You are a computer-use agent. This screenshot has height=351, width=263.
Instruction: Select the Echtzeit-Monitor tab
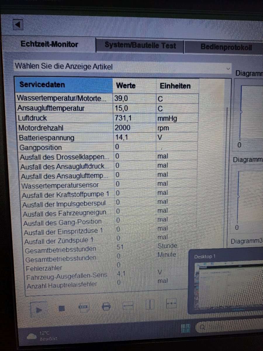pyautogui.click(x=49, y=44)
